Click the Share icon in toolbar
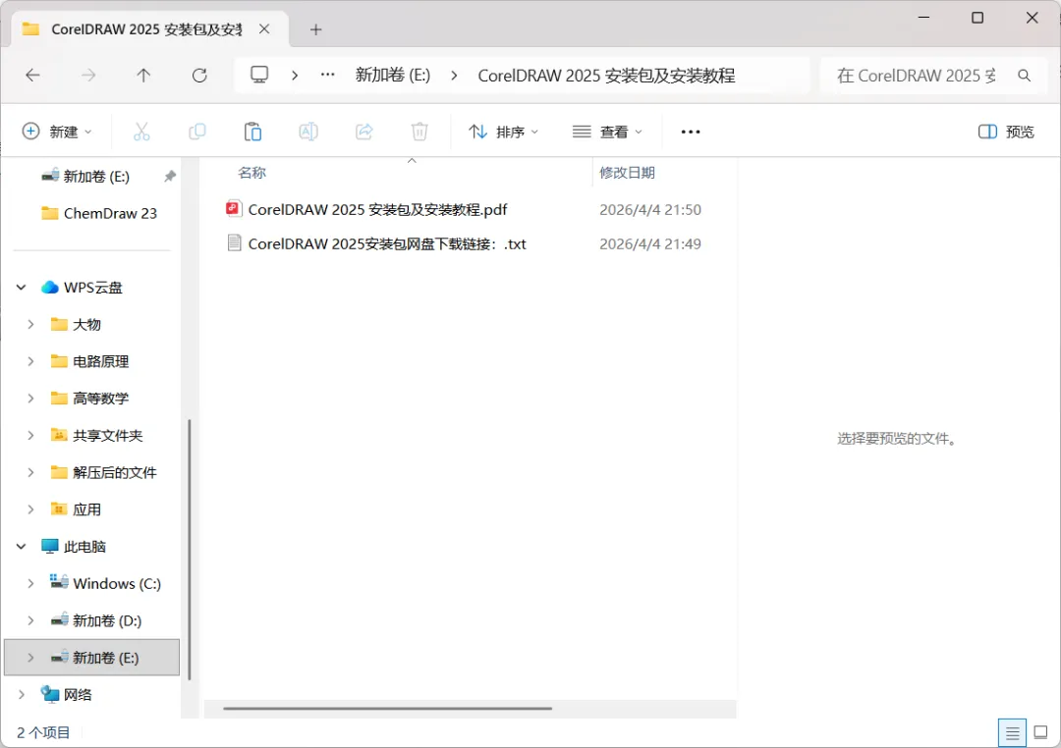This screenshot has height=748, width=1061. (364, 132)
